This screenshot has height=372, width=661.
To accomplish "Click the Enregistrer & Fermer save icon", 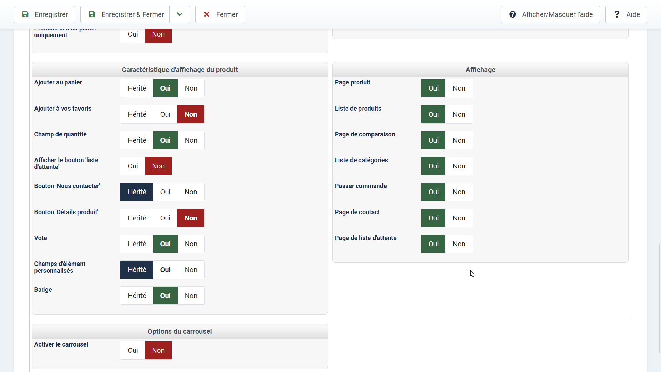I will point(92,14).
